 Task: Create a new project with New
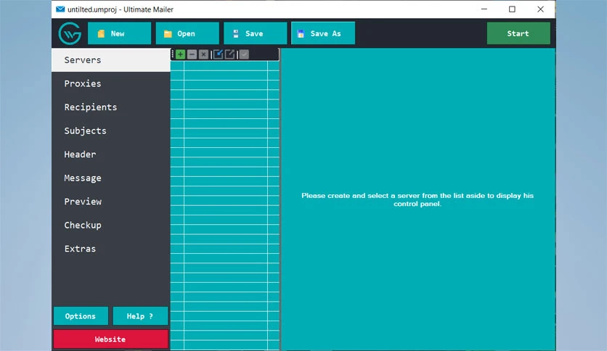click(x=119, y=33)
